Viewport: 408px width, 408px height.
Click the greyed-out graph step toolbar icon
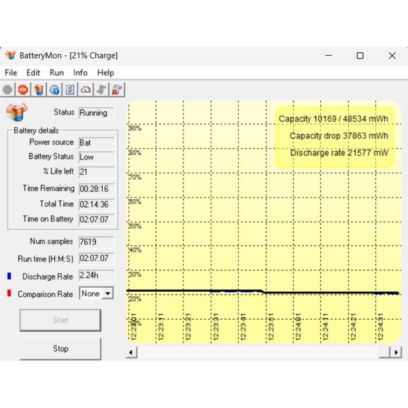(101, 90)
